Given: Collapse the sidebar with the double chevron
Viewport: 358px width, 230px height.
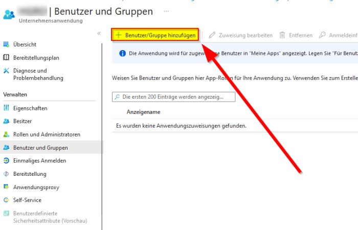Looking at the screenshot, I should pyautogui.click(x=99, y=33).
